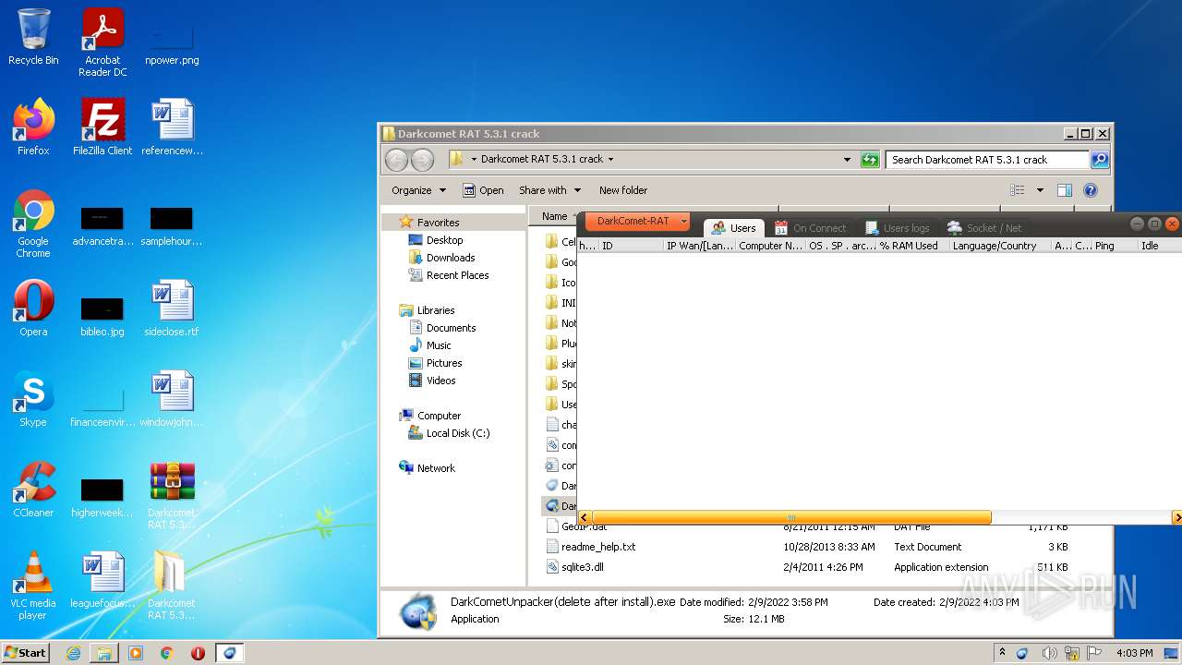Select the leaguefocus document on the desktop
Viewport: 1182px width, 665px height.
pos(103,580)
